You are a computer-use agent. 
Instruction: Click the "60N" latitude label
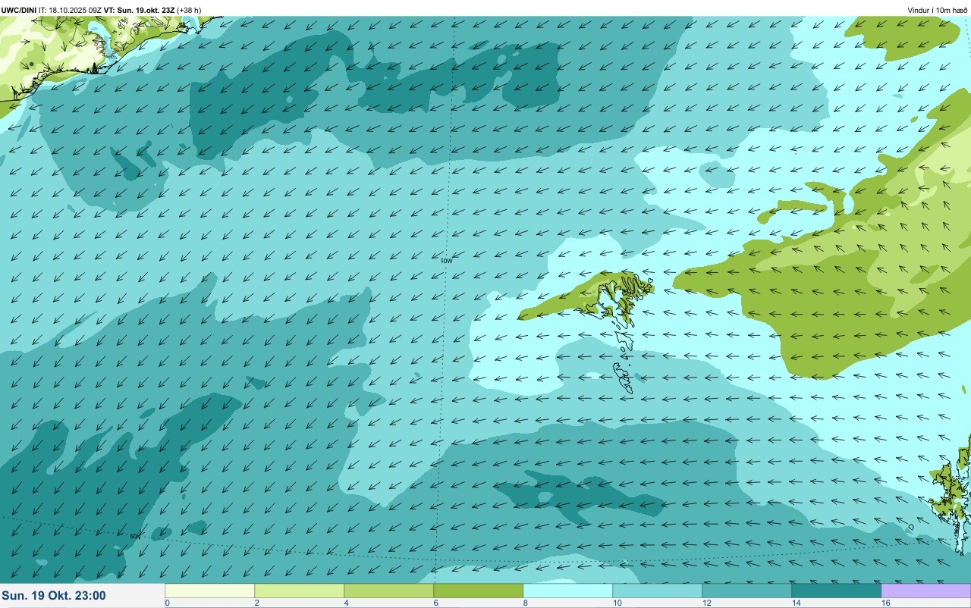[135, 536]
